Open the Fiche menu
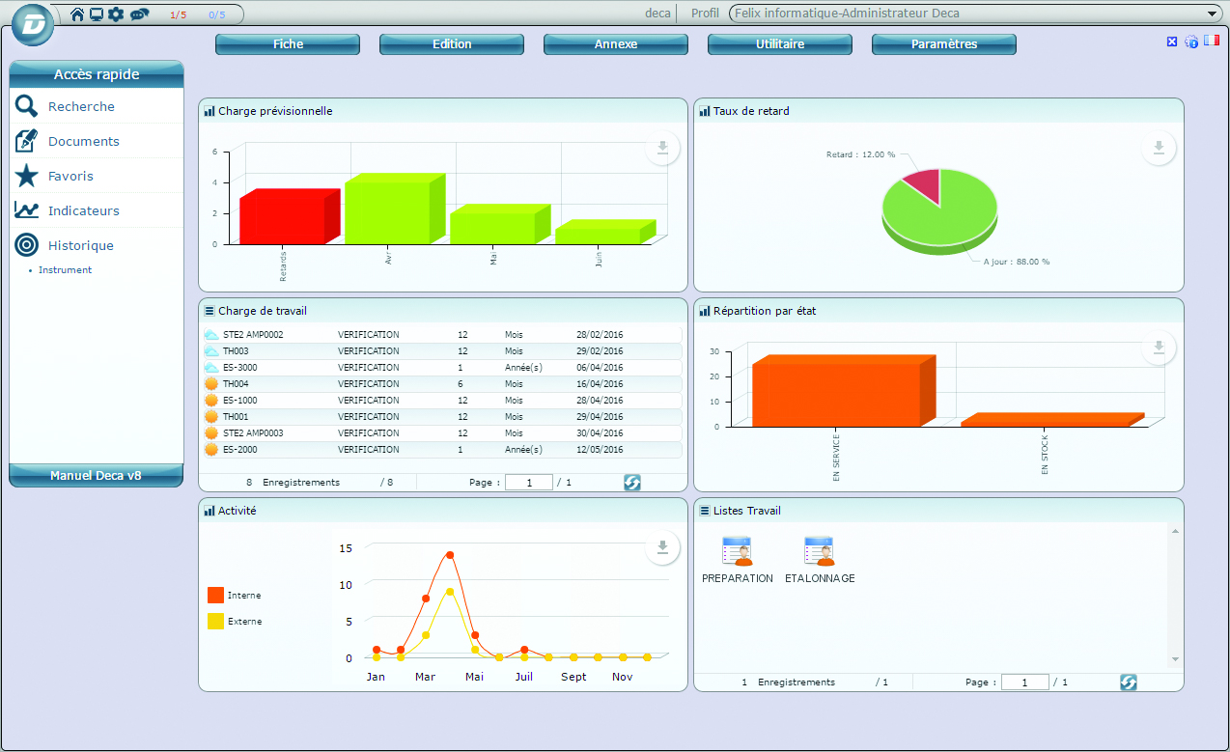 288,44
